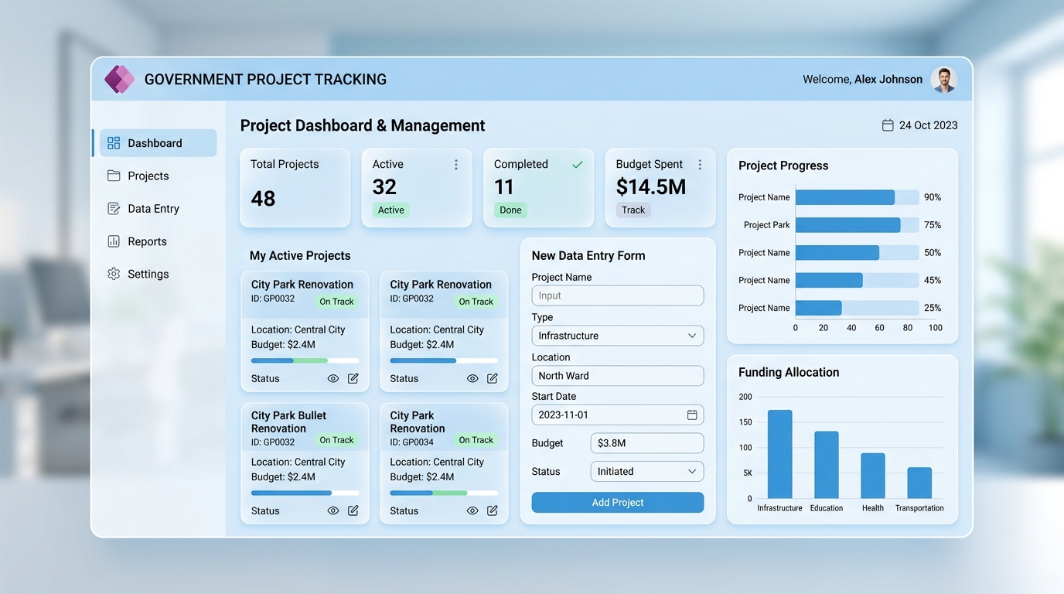
Task: Click the edit icon on project GP0034
Action: click(x=493, y=510)
